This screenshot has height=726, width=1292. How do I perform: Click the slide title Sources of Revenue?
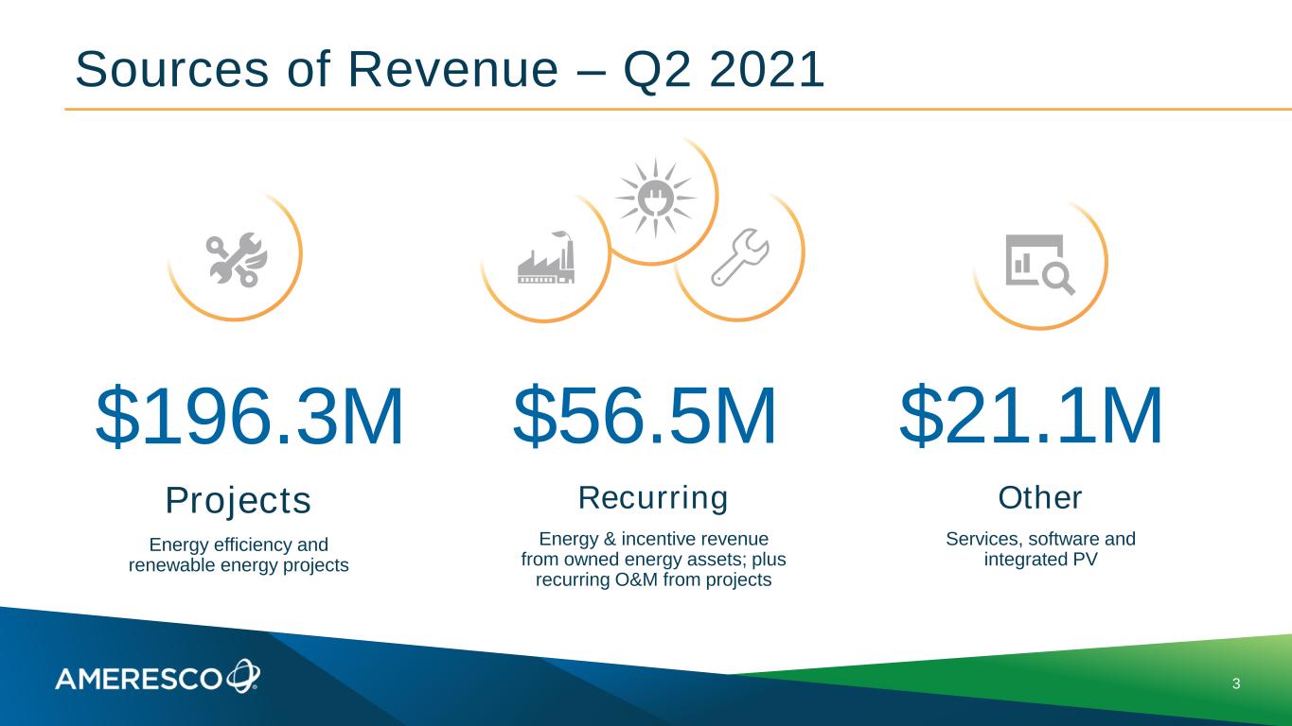pos(449,70)
